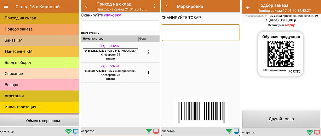Image resolution: width=321 pixels, height=136 pixels.
Task: Open Агрегация menu item
Action: click(39, 96)
